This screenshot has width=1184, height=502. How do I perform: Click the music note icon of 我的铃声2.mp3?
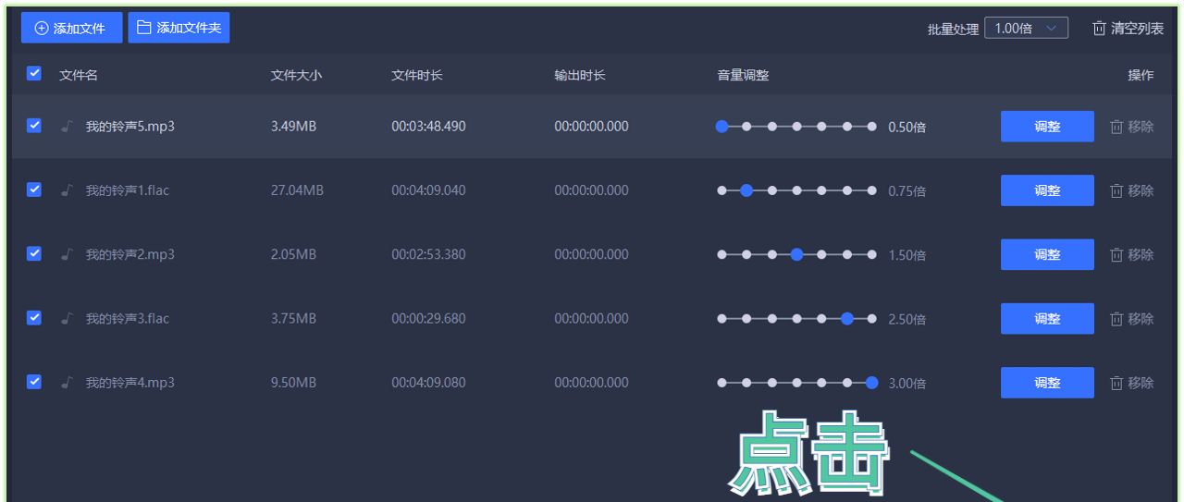tap(66, 254)
